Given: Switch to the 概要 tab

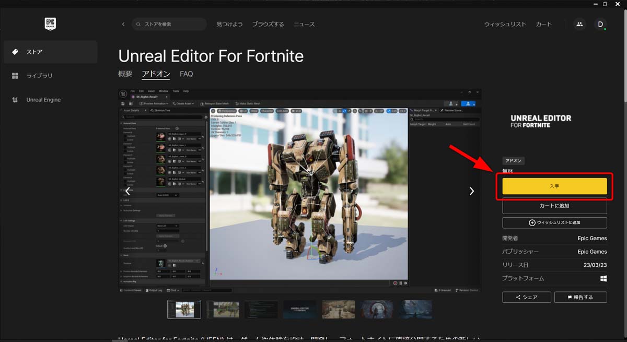Looking at the screenshot, I should tap(125, 74).
